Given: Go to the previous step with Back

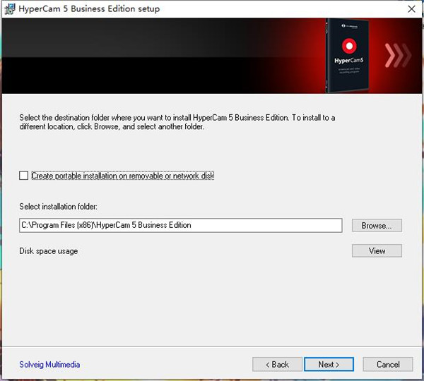Looking at the screenshot, I should coord(277,365).
